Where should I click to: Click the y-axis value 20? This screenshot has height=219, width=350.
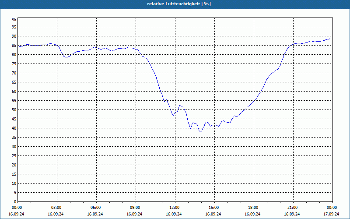[x=14, y=165]
